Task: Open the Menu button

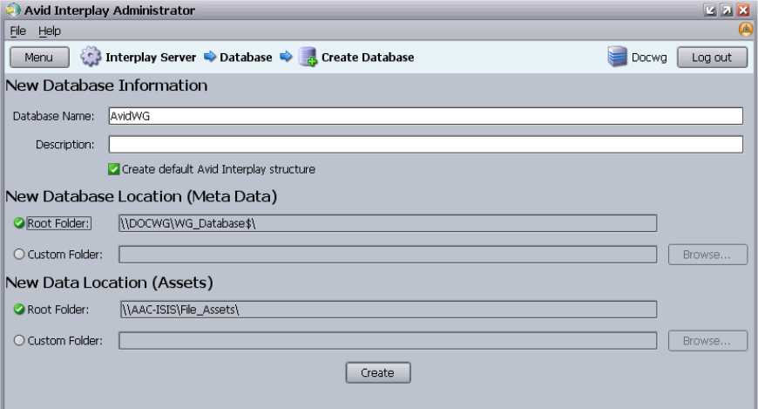Action: 39,58
